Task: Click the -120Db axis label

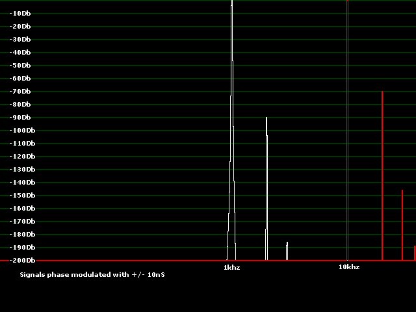Action: tap(22, 156)
